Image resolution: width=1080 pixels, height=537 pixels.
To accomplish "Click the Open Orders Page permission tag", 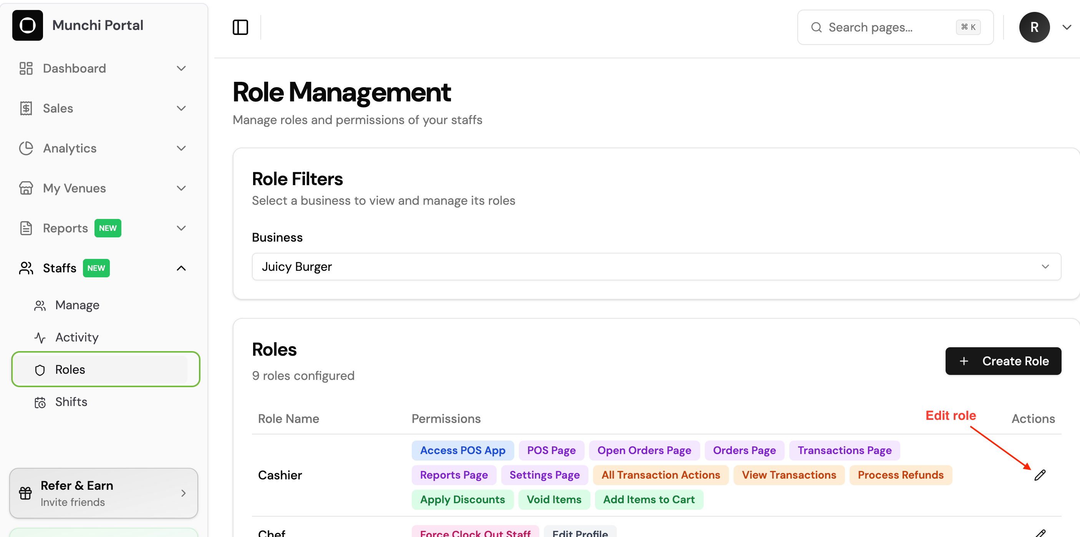I will [x=644, y=450].
